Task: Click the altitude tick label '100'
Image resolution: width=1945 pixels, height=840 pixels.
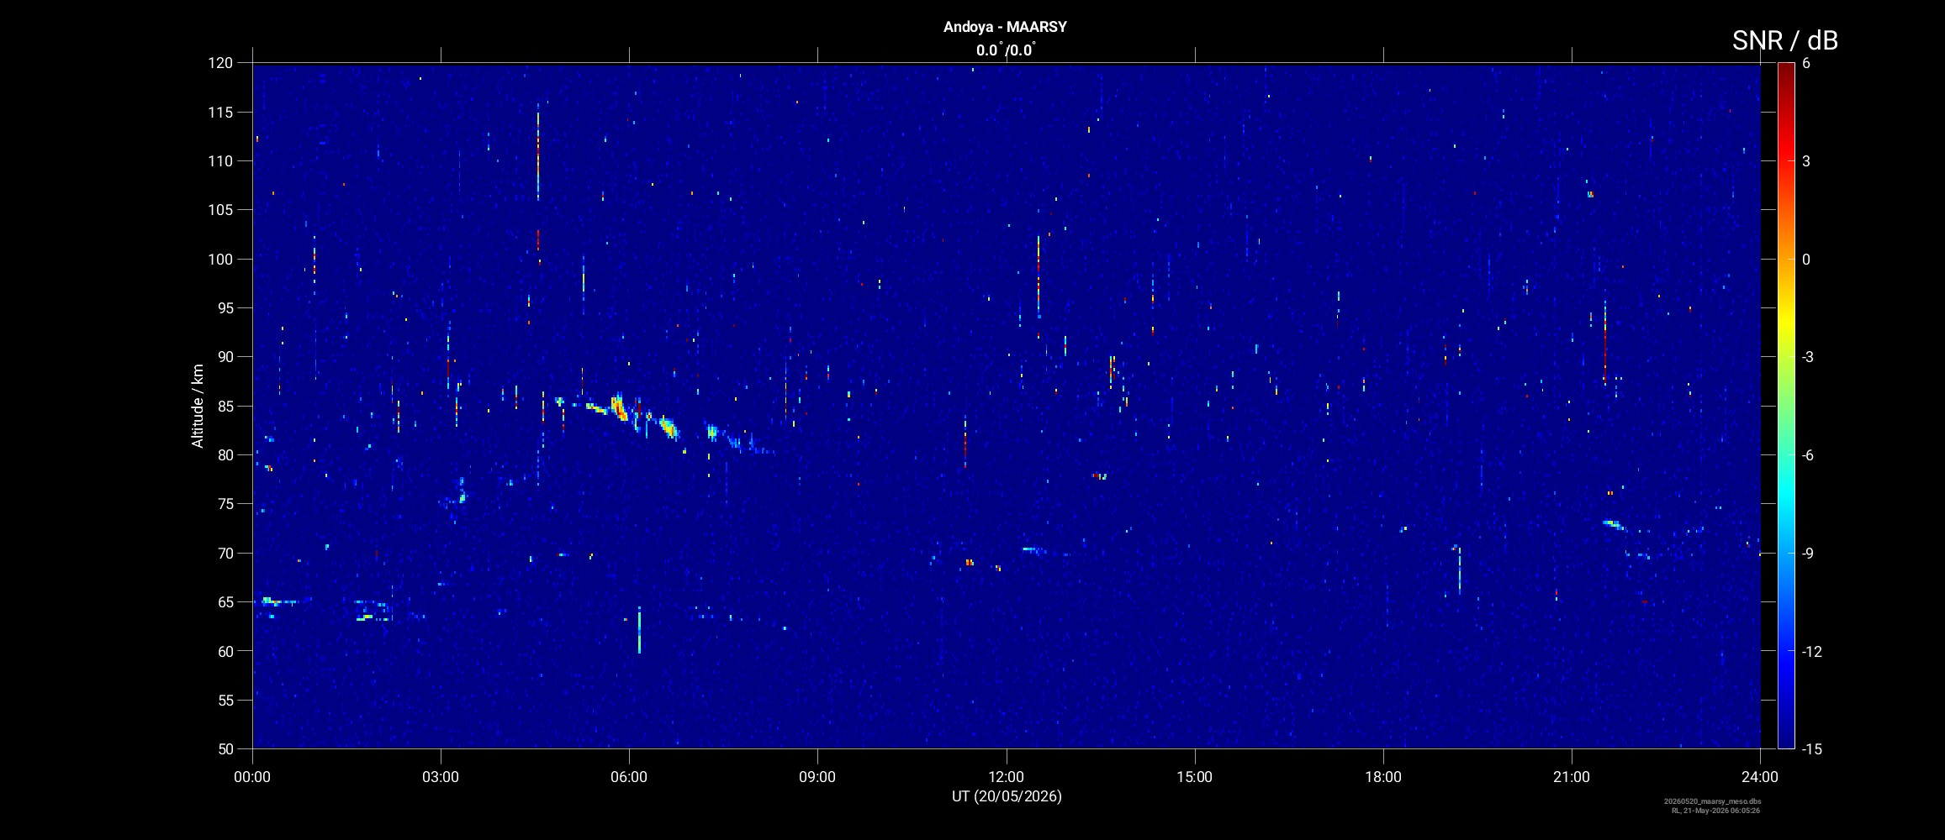Action: (220, 260)
